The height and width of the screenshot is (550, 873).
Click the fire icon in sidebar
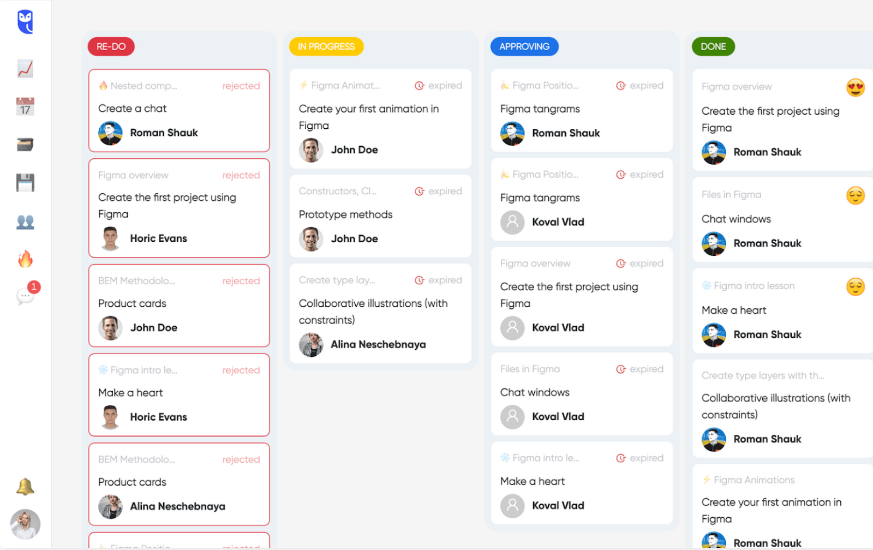(25, 259)
